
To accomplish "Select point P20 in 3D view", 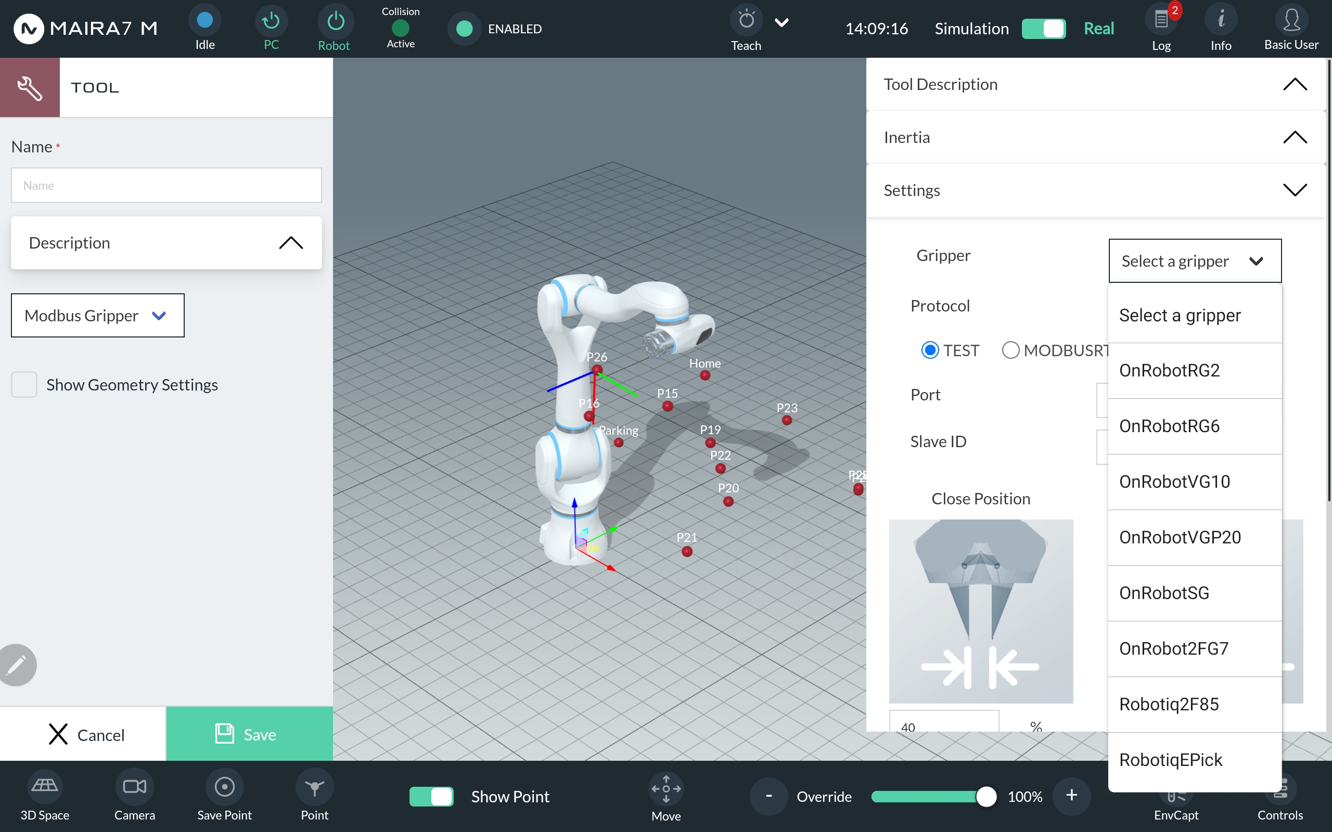I will tap(728, 501).
